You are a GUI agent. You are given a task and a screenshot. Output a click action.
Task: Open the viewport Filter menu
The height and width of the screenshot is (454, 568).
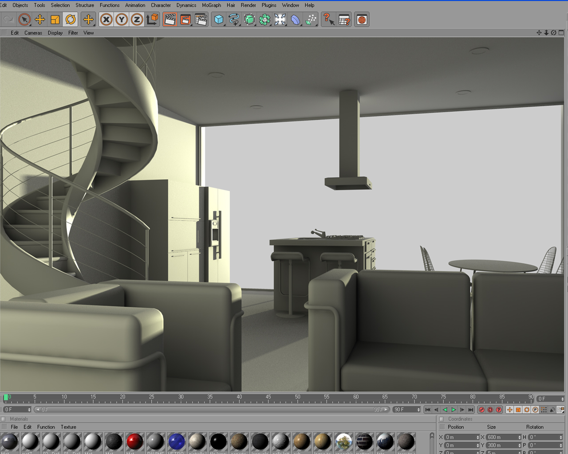point(73,33)
